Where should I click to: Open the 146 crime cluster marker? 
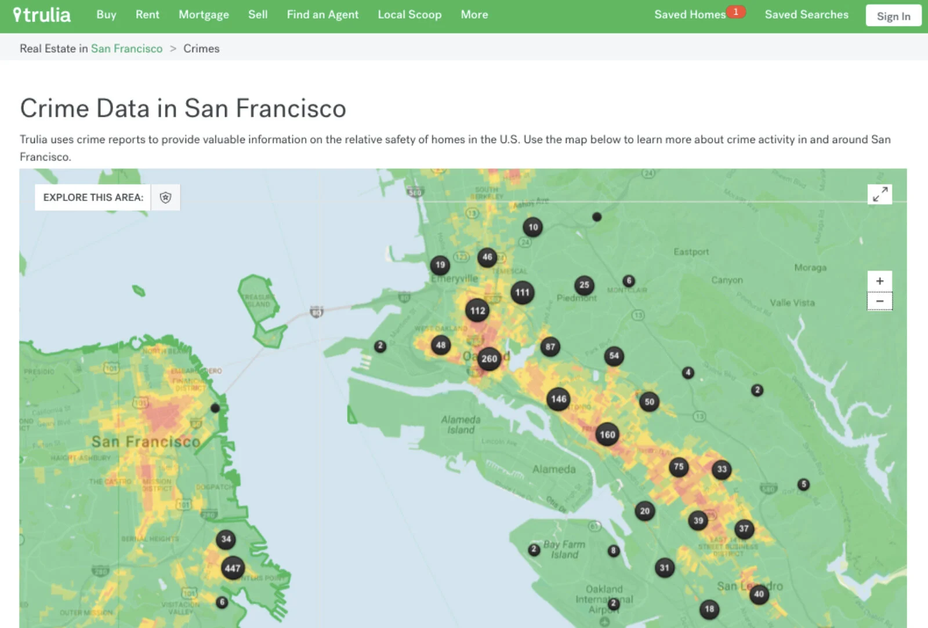click(559, 399)
